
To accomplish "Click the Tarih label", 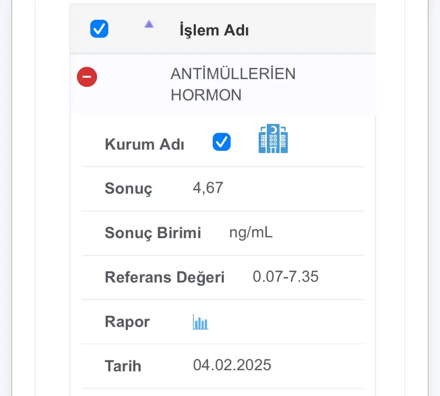I will pos(123,366).
